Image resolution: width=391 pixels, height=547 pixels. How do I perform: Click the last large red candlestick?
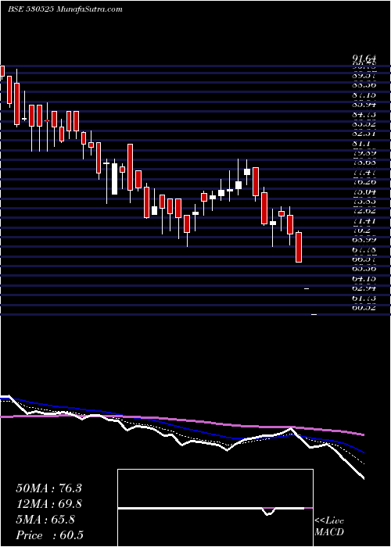[x=299, y=247]
